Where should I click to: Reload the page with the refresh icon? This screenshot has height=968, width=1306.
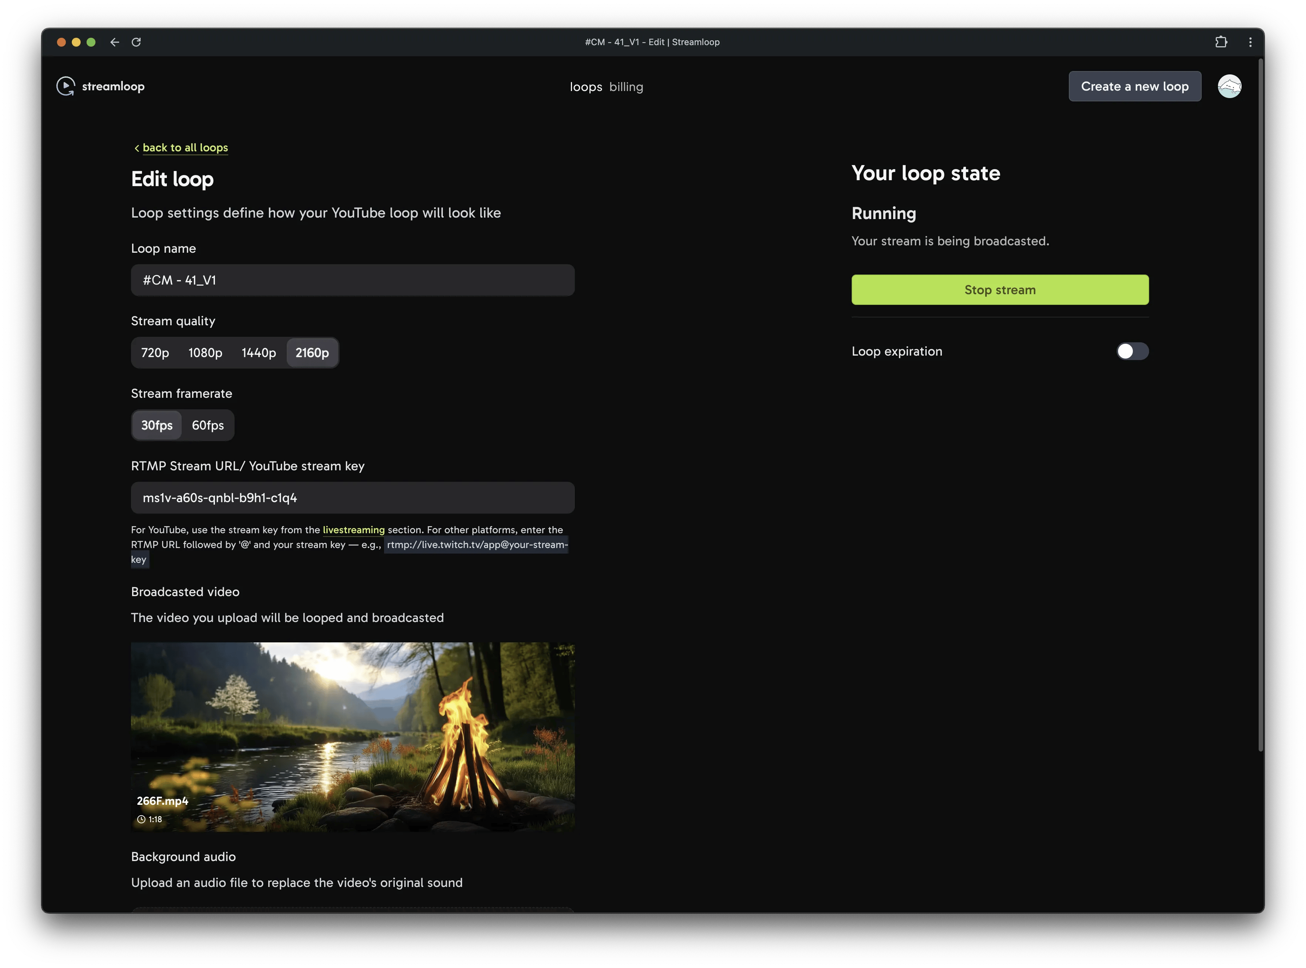tap(137, 41)
